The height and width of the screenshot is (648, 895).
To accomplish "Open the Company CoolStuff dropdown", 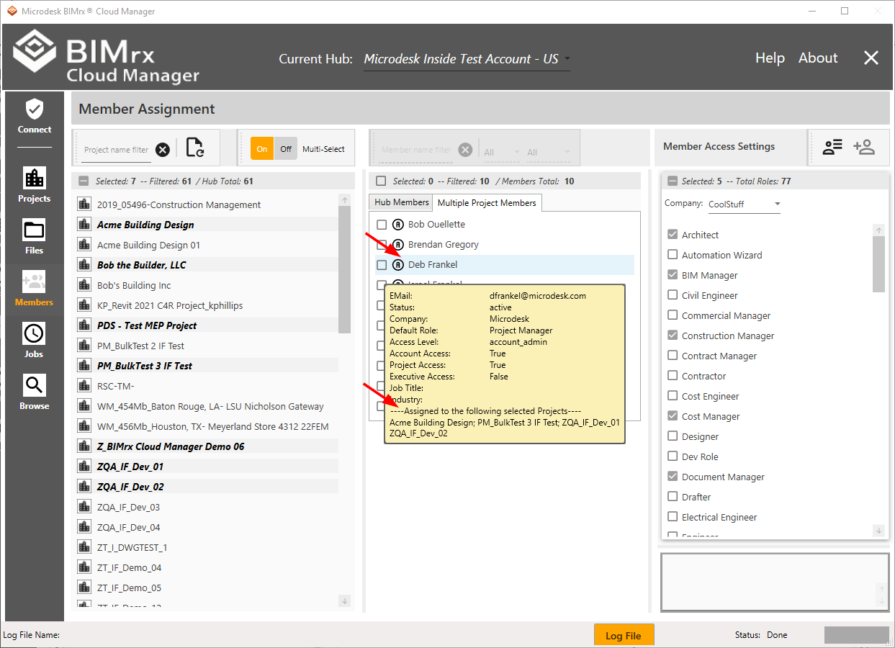I will [744, 204].
